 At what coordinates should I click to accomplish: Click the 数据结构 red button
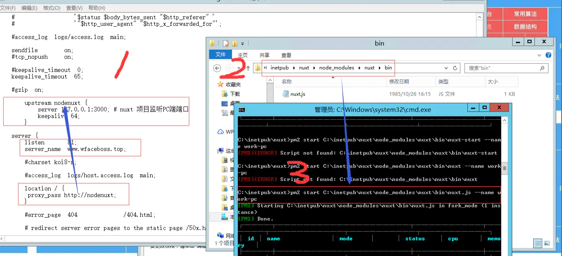pyautogui.click(x=525, y=27)
